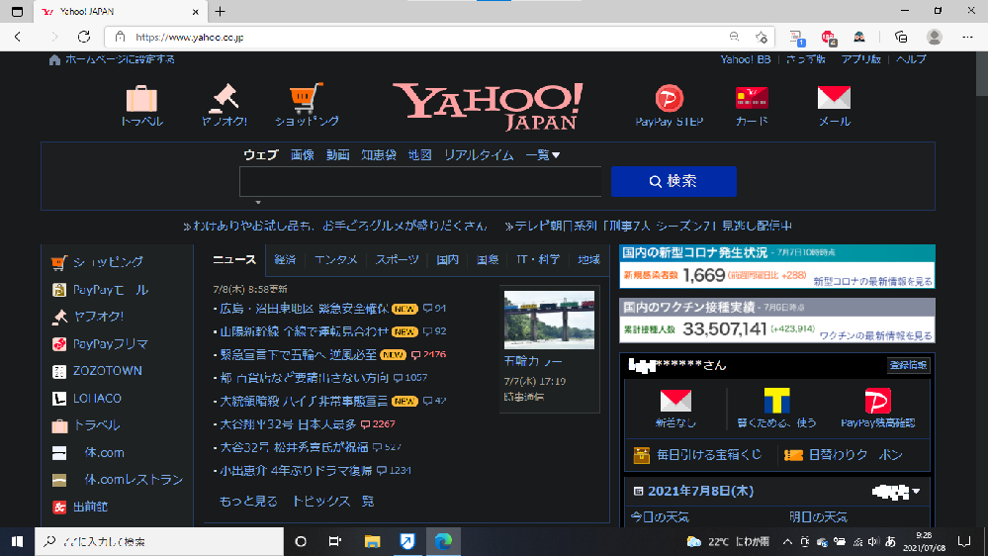Click the browser address bar URL
Image resolution: width=988 pixels, height=556 pixels.
[190, 38]
